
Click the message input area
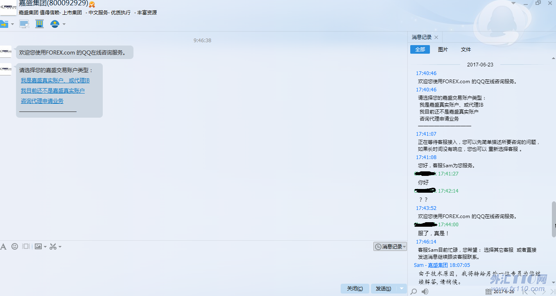pos(203,266)
